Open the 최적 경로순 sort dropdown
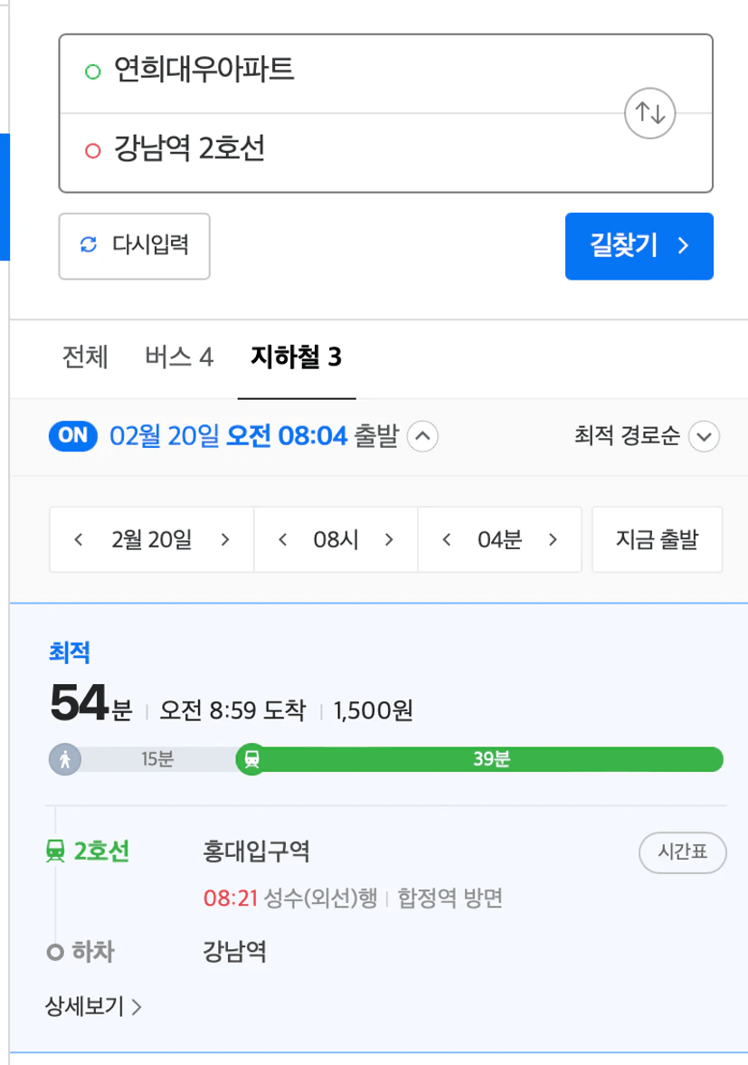 coord(646,435)
